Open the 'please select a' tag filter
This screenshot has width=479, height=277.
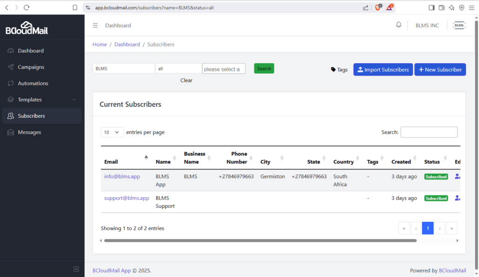[x=224, y=69]
